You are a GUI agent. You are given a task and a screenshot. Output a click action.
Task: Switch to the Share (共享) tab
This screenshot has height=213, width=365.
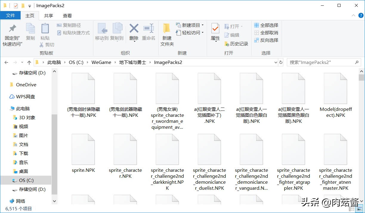(x=49, y=16)
